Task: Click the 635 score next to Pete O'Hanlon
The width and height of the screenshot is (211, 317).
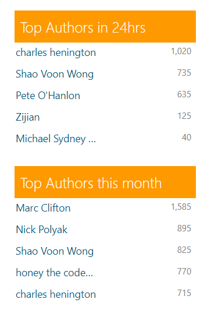Action: tap(184, 94)
